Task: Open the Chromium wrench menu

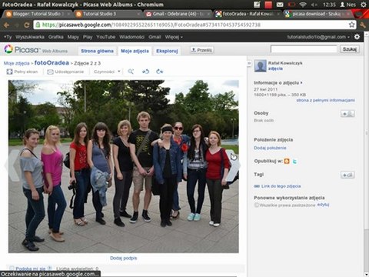Action: 363,25
